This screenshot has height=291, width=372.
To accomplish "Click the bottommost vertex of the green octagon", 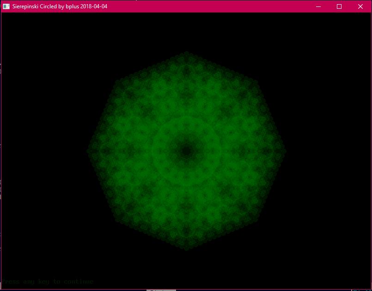I will coord(187,249).
